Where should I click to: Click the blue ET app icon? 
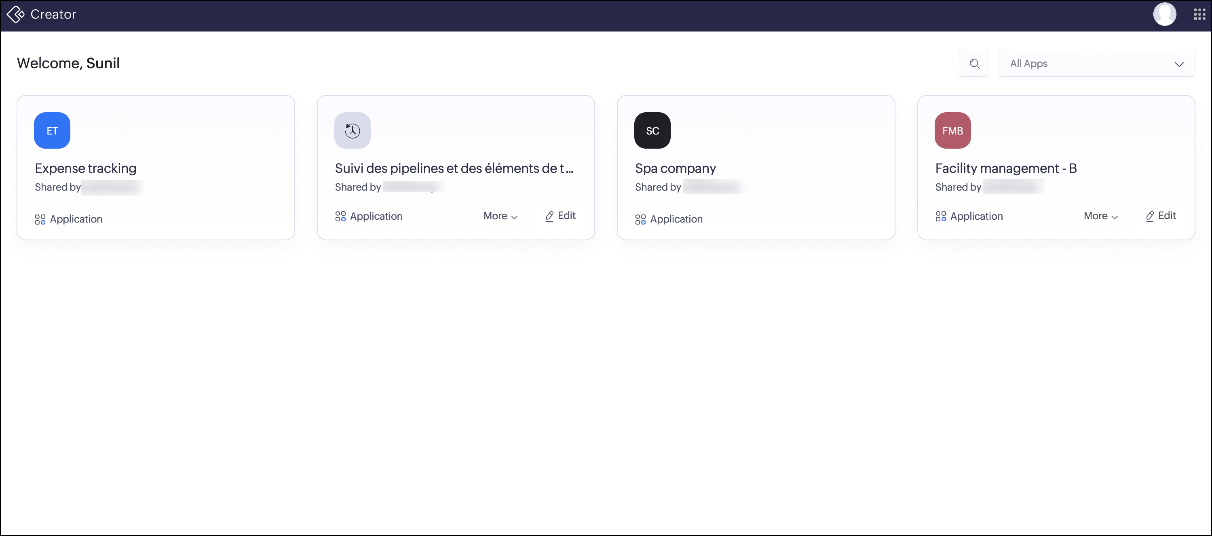coord(52,131)
